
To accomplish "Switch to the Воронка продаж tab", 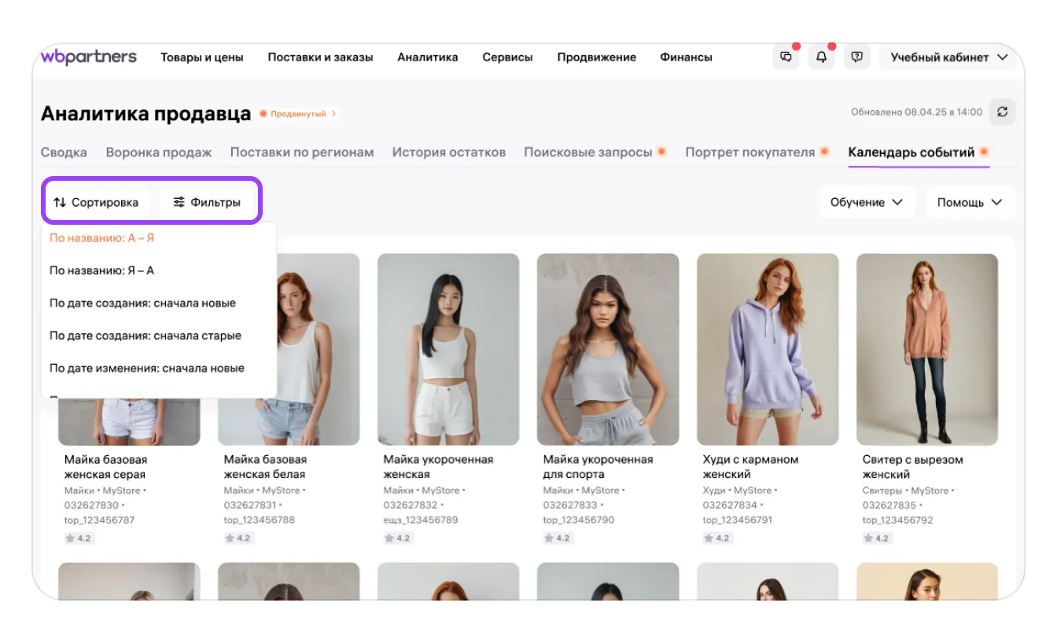I will click(159, 152).
